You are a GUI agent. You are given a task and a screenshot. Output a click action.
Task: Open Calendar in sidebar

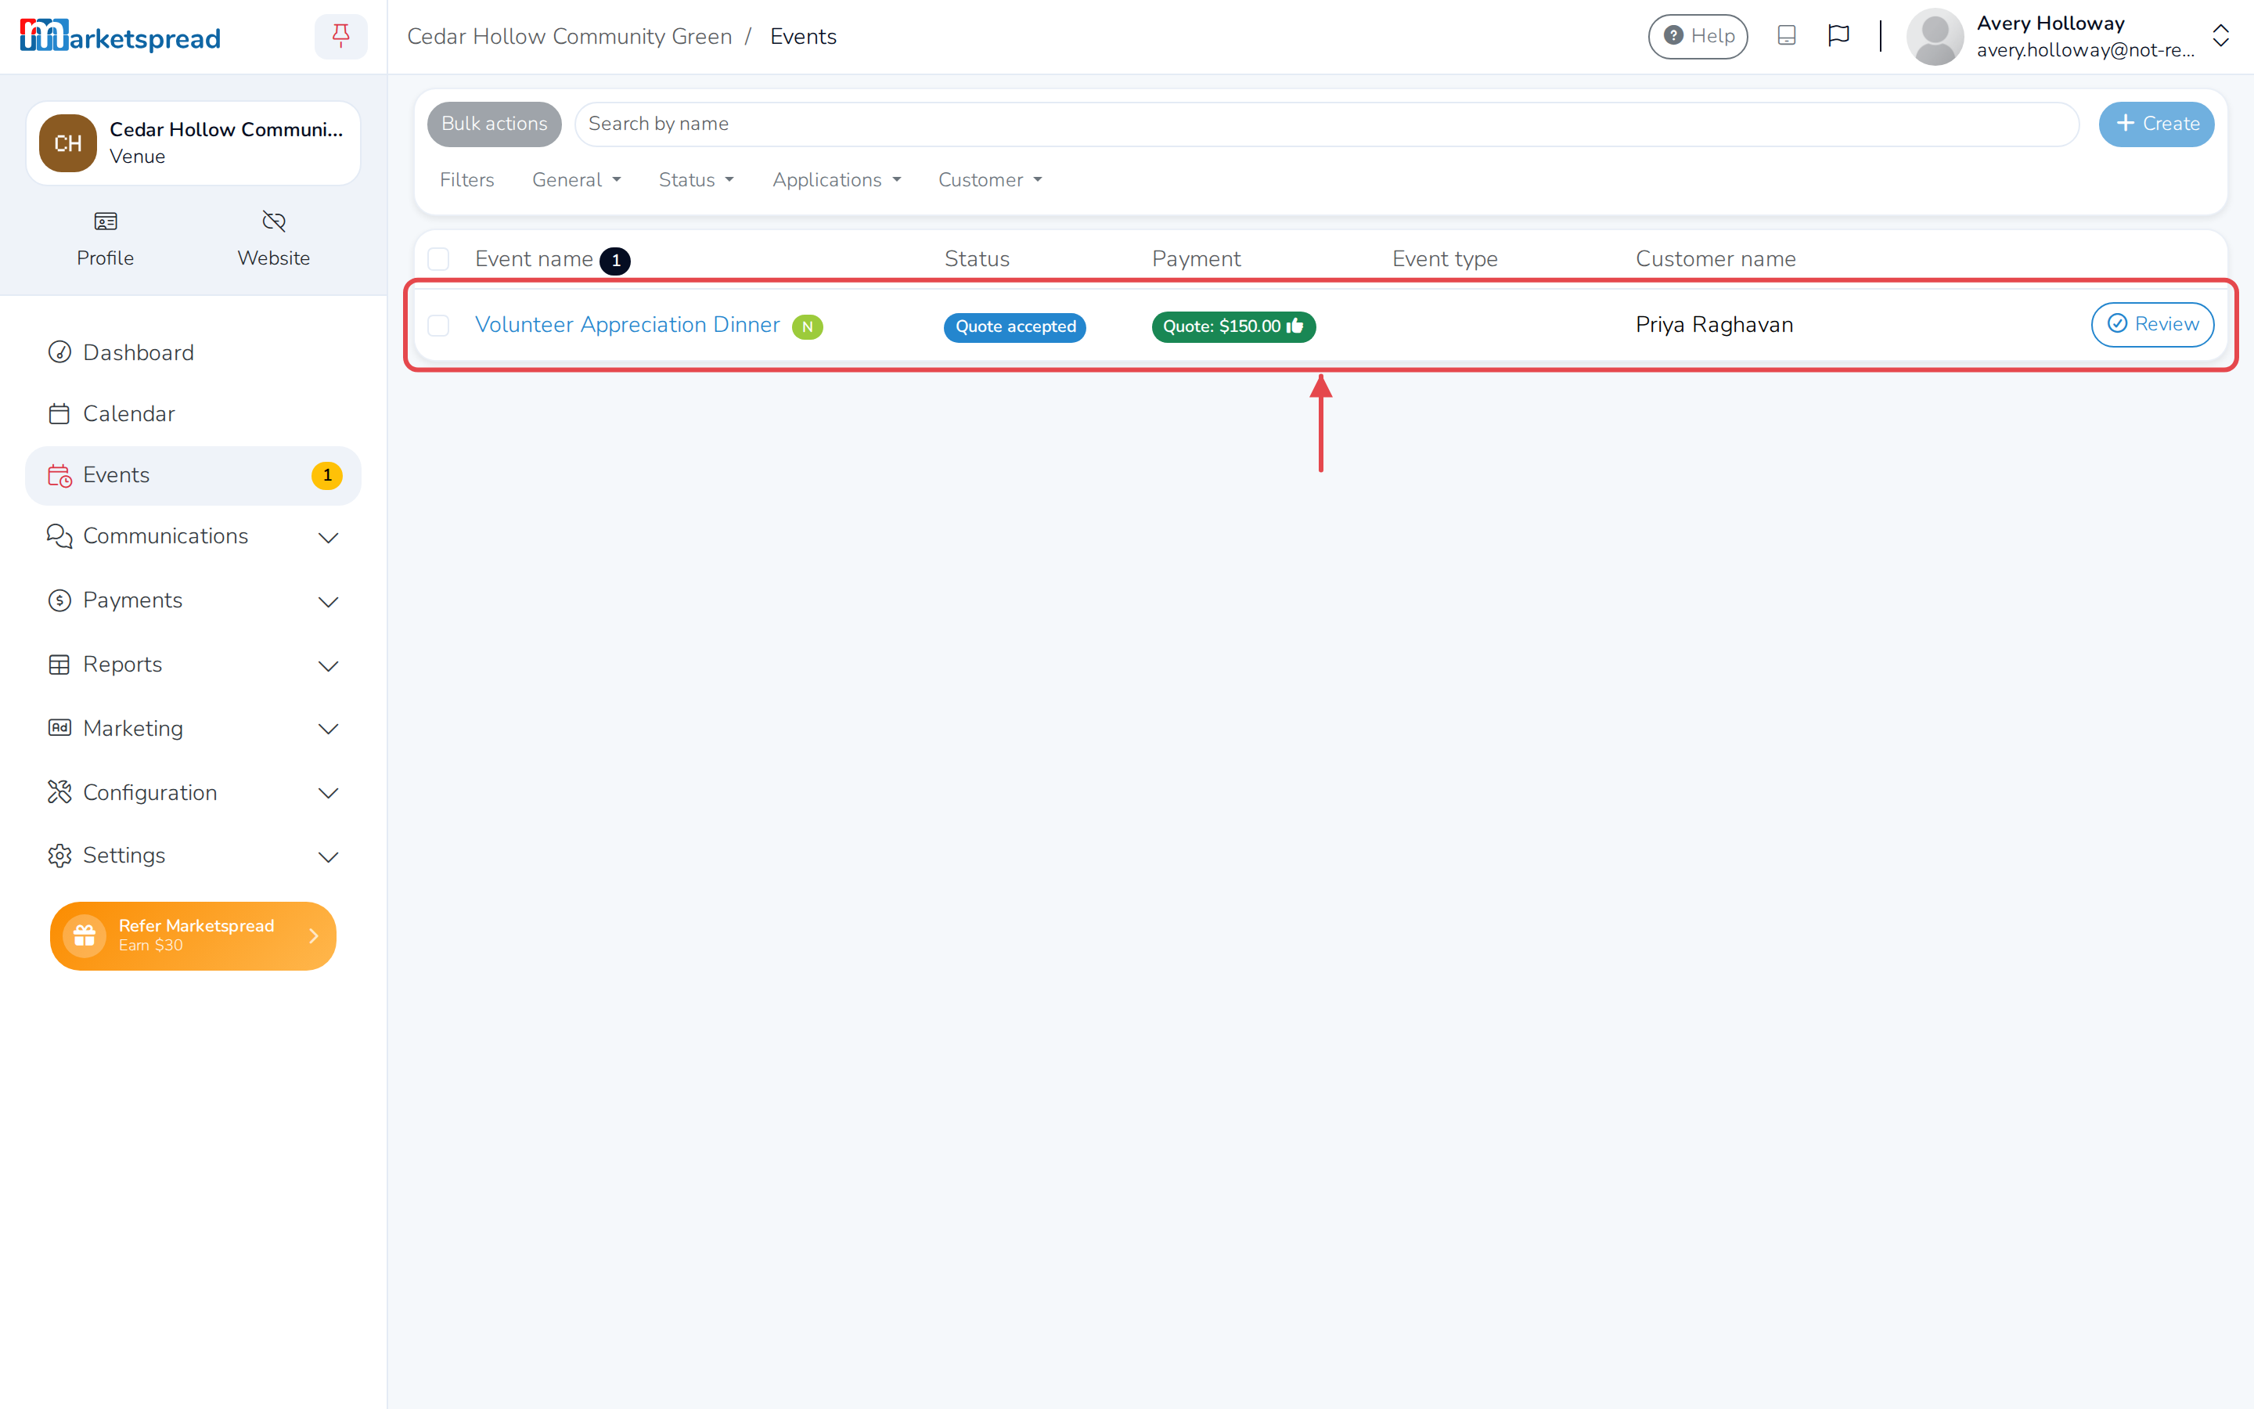pyautogui.click(x=194, y=414)
